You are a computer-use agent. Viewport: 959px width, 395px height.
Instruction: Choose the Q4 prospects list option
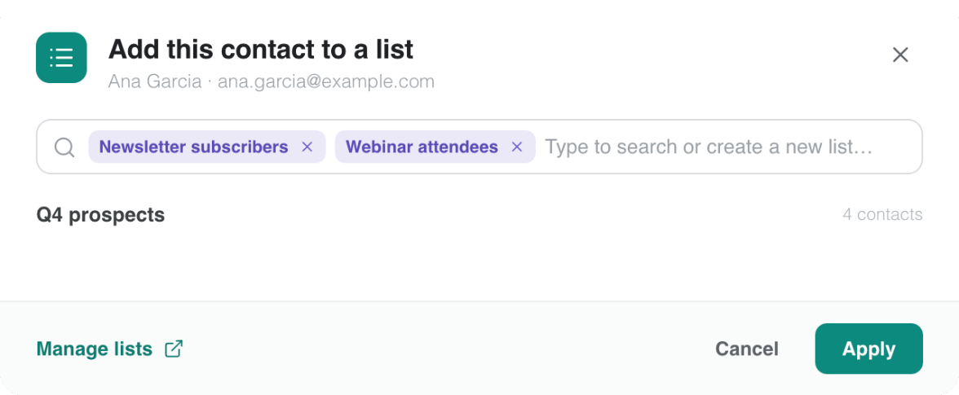(479, 215)
